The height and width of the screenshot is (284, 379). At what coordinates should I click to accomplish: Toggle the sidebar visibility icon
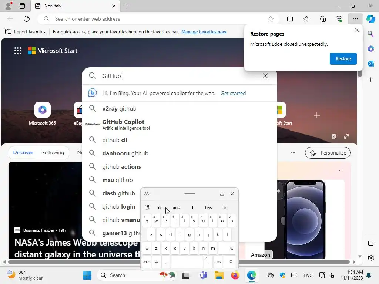pyautogui.click(x=371, y=243)
